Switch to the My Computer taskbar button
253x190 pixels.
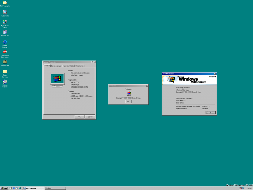tap(34, 188)
